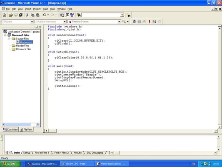This screenshot has height=167, width=222.
Task: Click the red exclamation Execute Program icon
Action: coord(149,21)
